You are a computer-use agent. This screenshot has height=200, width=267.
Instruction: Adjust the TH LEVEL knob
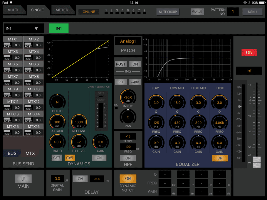point(79,142)
